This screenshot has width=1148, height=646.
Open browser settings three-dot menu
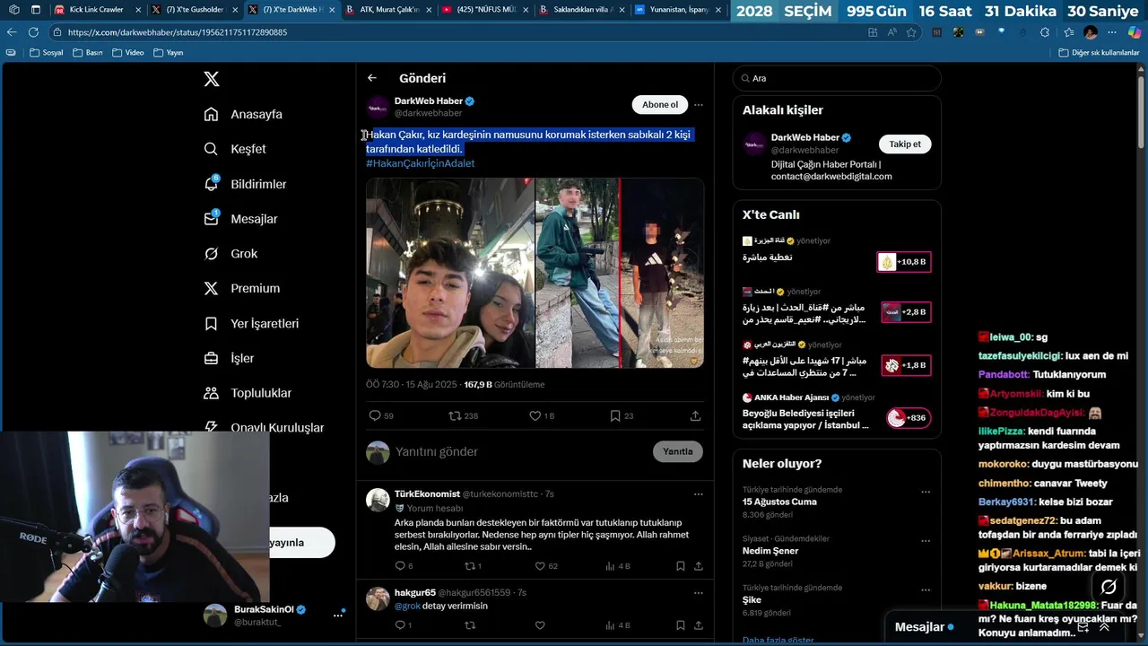1112,32
